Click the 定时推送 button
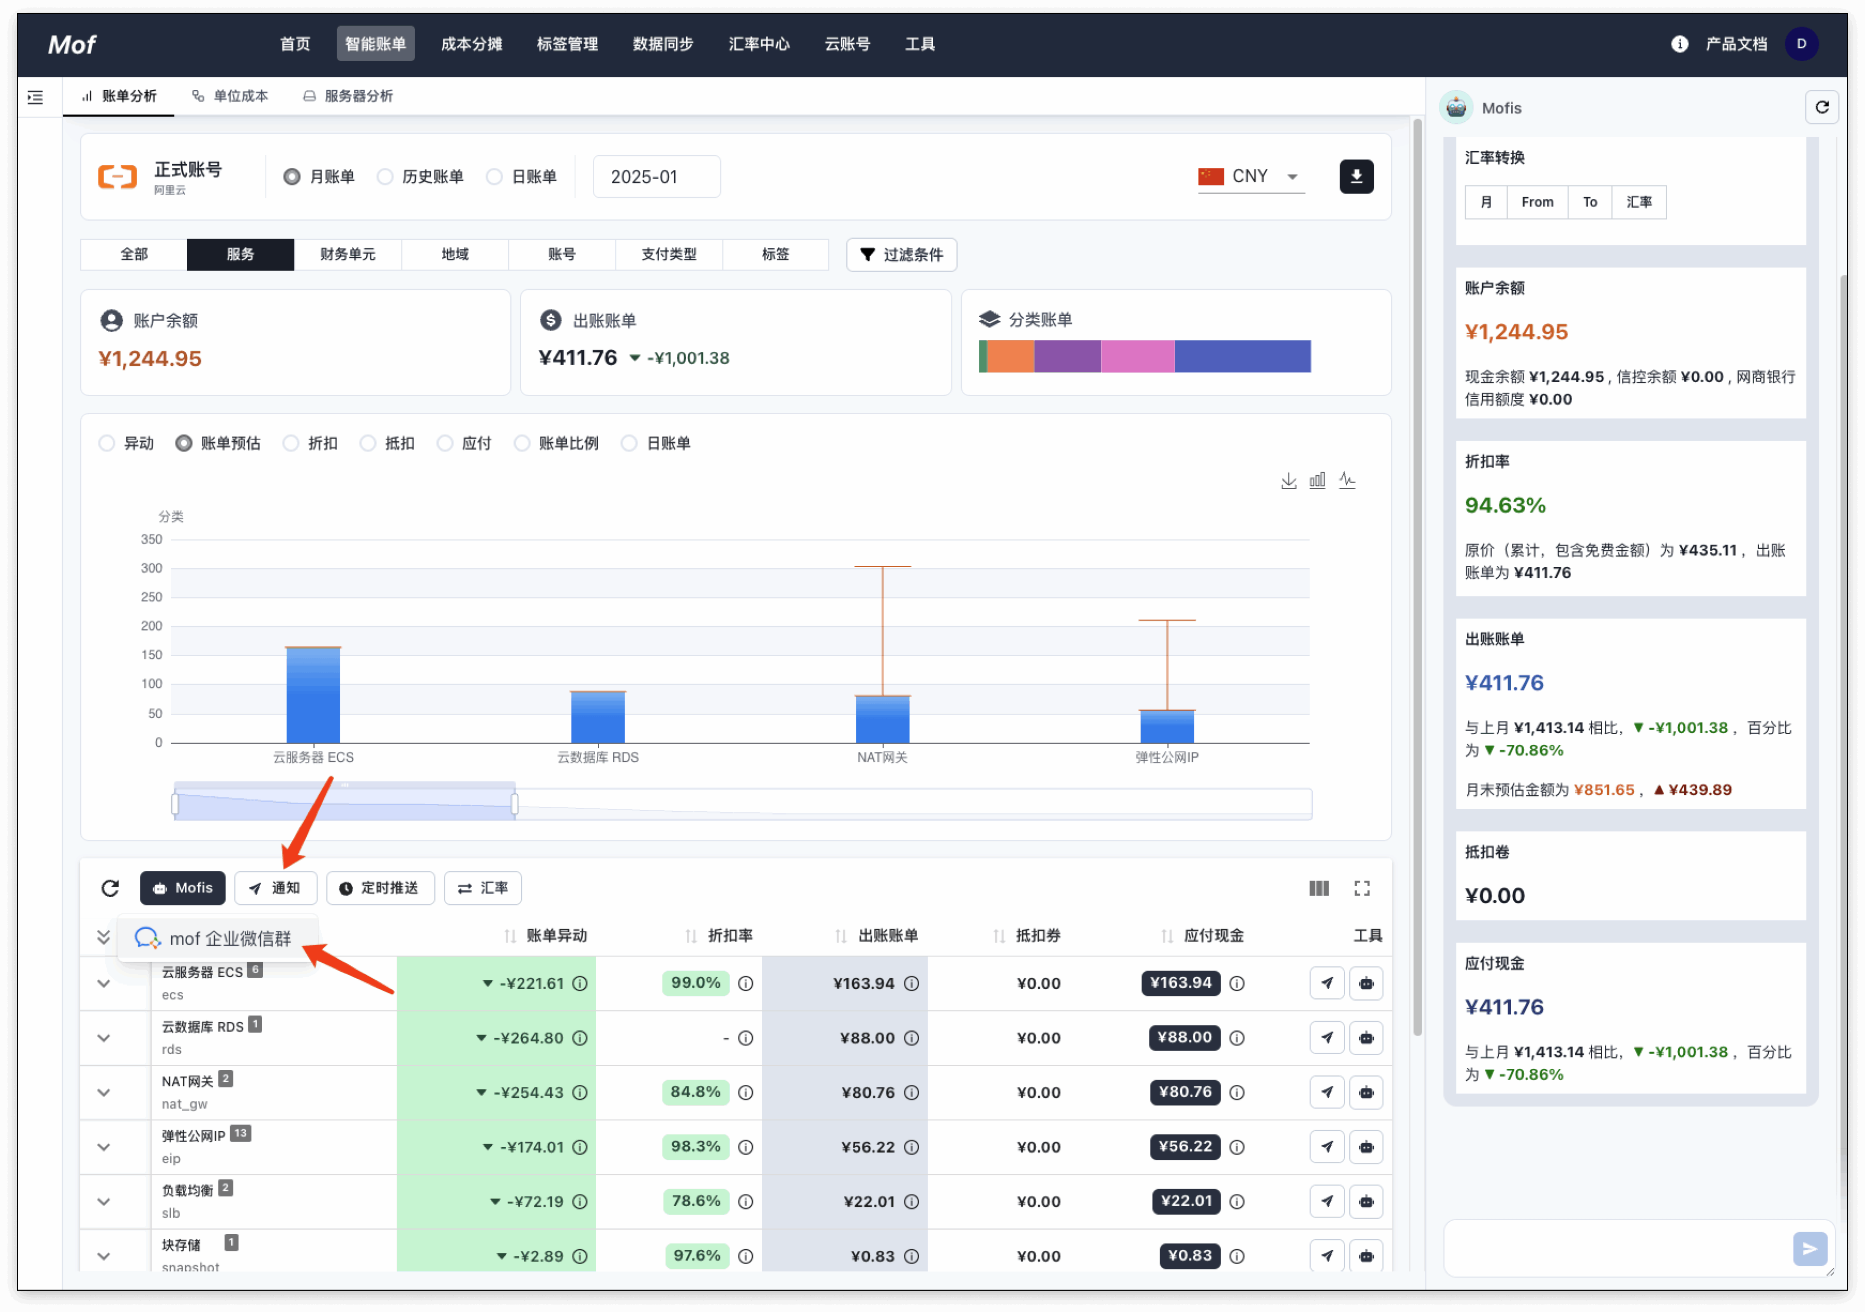This screenshot has height=1312, width=1865. [x=380, y=888]
